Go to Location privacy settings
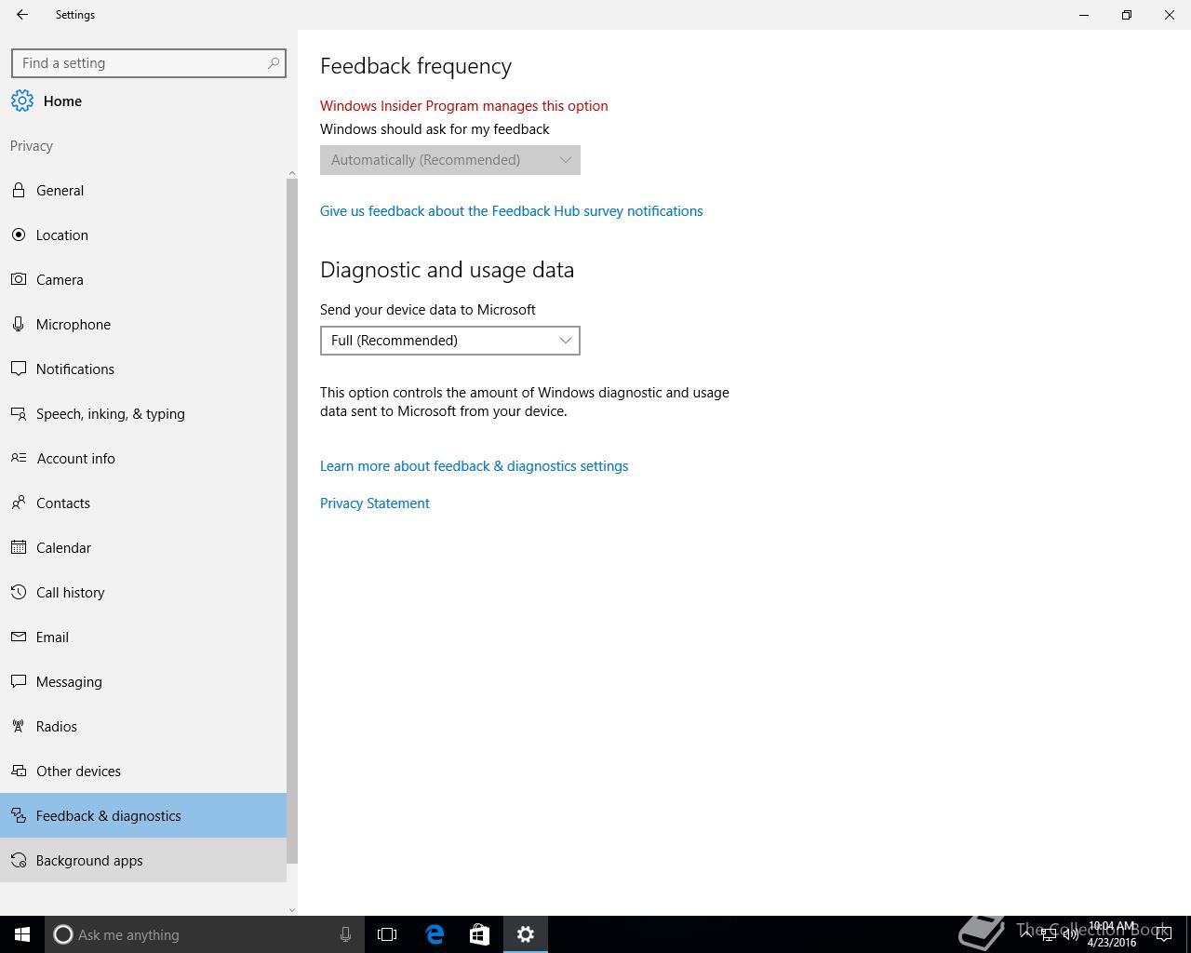The width and height of the screenshot is (1191, 953). tap(143, 235)
